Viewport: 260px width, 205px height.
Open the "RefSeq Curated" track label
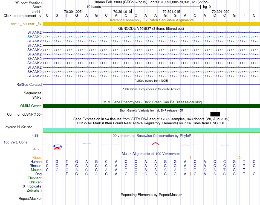click(29, 84)
